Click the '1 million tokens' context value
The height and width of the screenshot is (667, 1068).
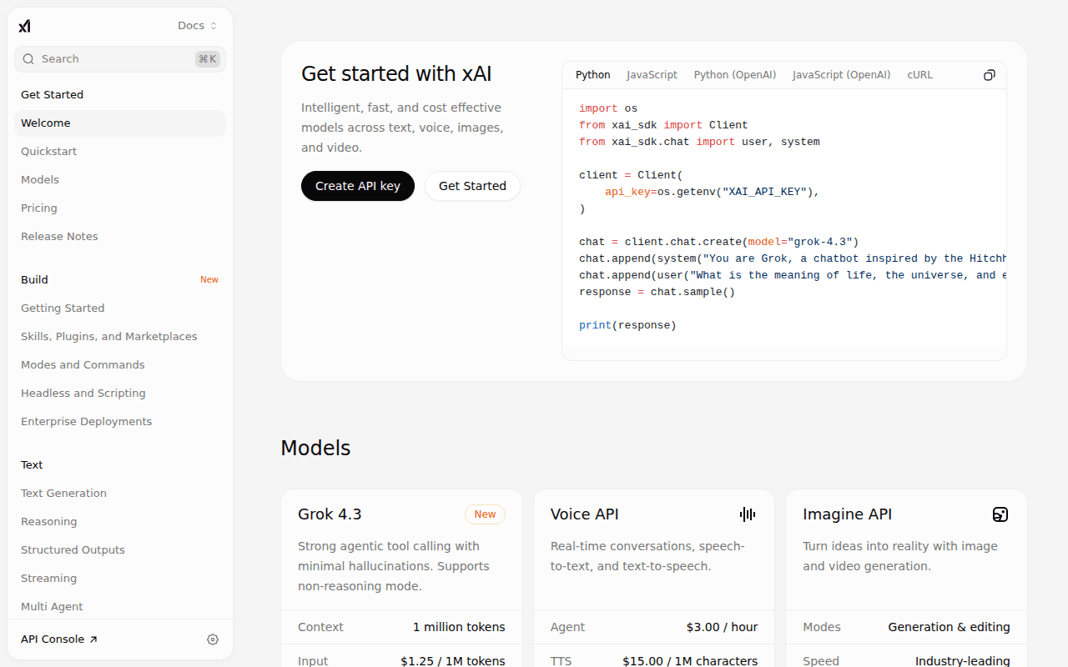[459, 627]
